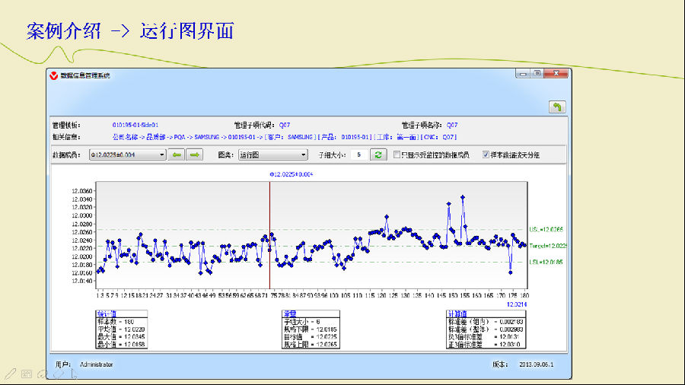Click the green return arrow button
Image resolution: width=685 pixels, height=385 pixels.
tap(556, 107)
